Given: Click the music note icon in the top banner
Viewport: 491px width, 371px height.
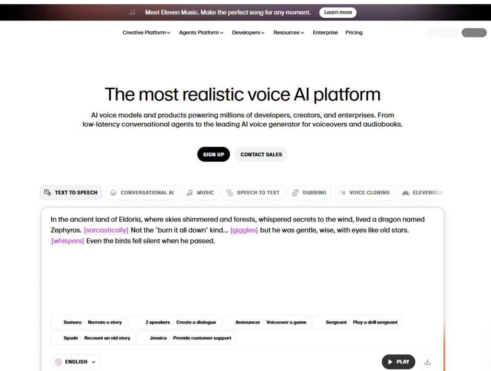Looking at the screenshot, I should [x=132, y=12].
